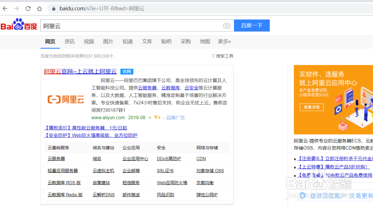373x208 pixels.
Task: Click the 云基础服务 column header
Action: click(59, 148)
